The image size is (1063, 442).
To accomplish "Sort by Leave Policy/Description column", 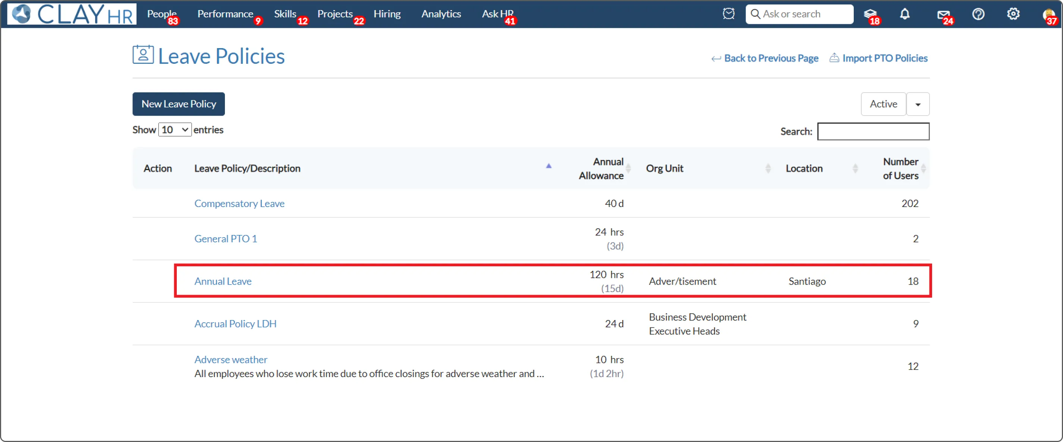I will coord(248,168).
